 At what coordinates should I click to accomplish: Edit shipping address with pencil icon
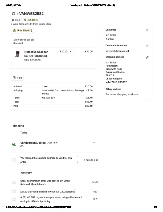pos(147,57)
